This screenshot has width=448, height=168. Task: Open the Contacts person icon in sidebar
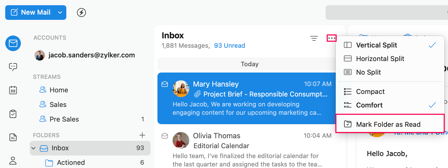[13, 161]
